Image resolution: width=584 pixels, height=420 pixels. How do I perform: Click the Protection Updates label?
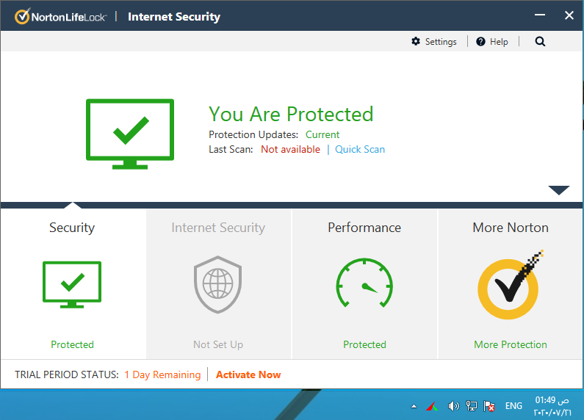coord(253,134)
